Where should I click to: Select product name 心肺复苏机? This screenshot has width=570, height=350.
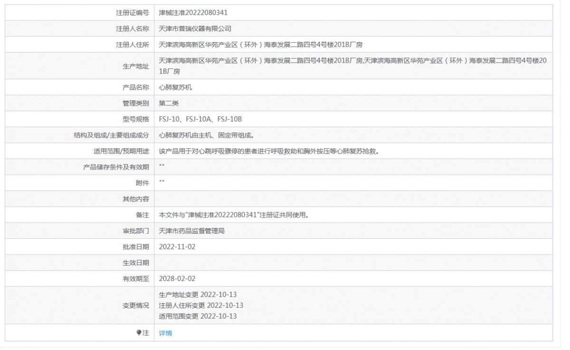[175, 87]
